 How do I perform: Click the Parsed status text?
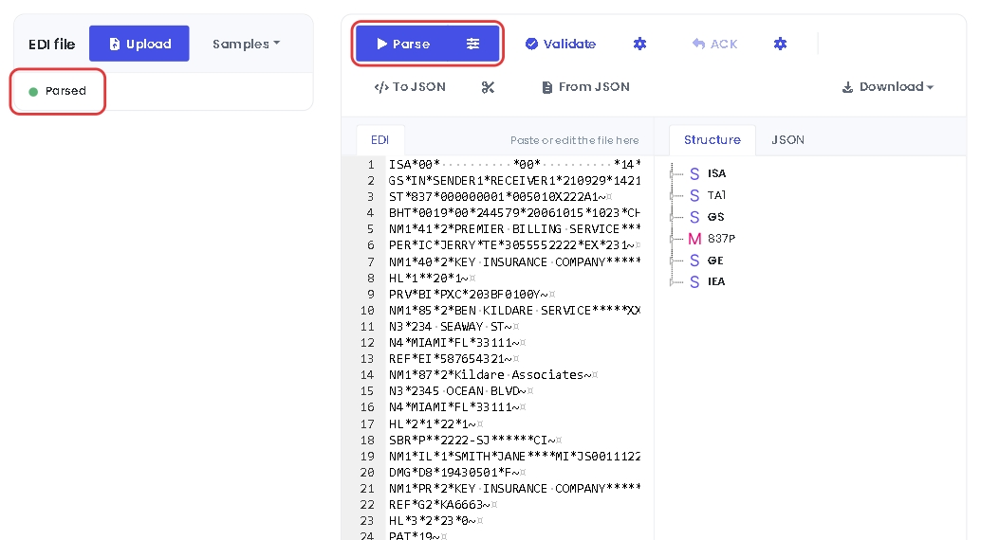(x=65, y=91)
